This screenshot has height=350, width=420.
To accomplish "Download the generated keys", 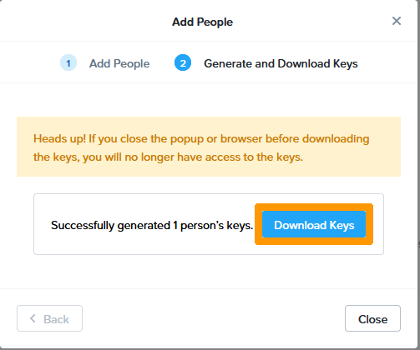I will [314, 224].
